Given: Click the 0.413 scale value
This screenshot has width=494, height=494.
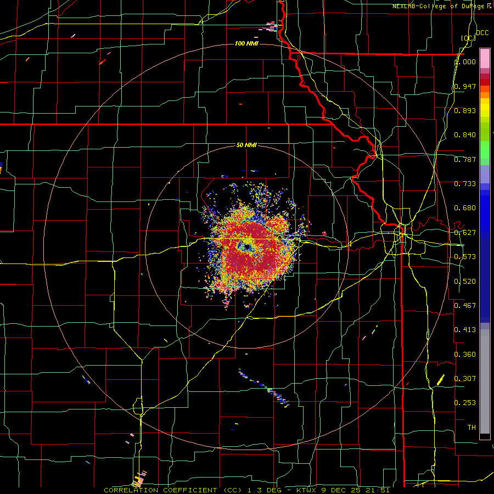Looking at the screenshot, I should point(465,330).
